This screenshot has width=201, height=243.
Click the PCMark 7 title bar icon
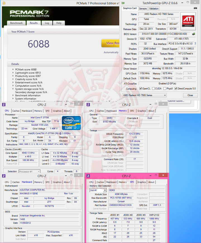point(4,3)
